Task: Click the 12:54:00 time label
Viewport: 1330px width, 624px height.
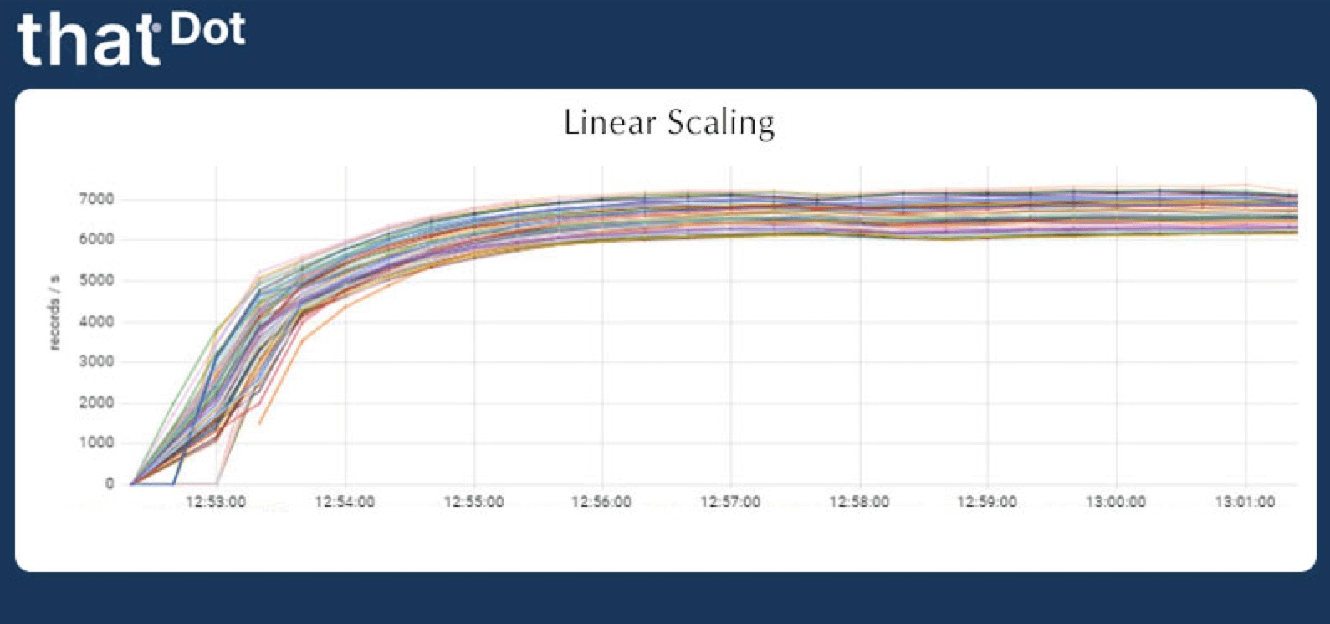Action: coord(345,502)
